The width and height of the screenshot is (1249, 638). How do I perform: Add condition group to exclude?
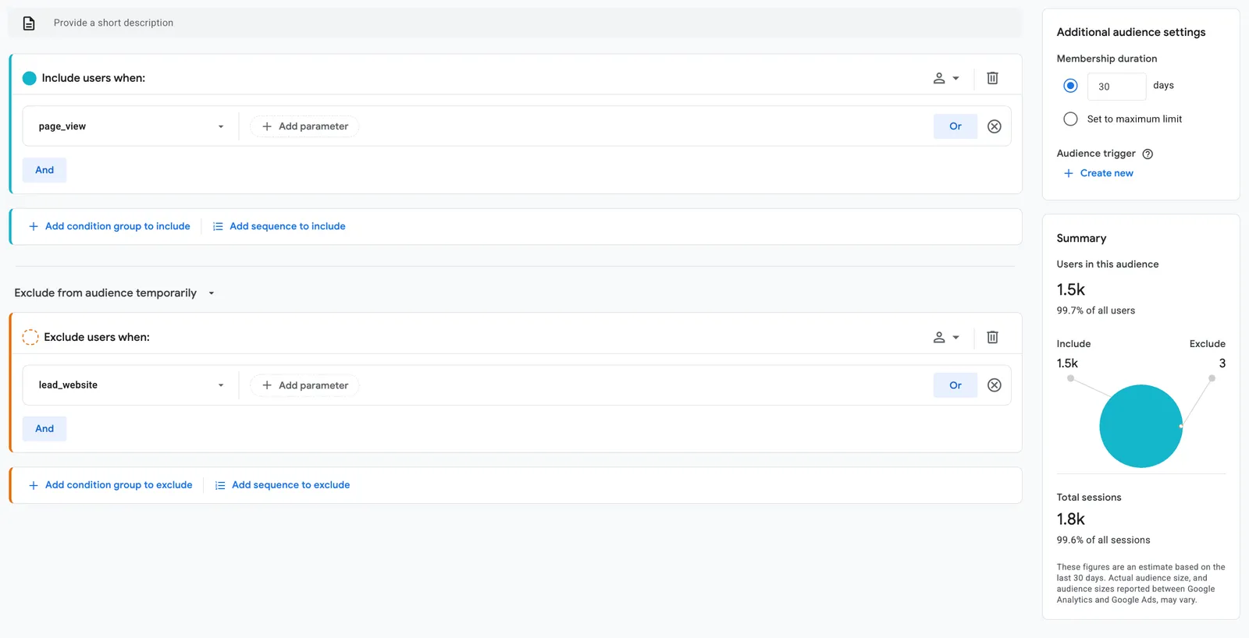[110, 485]
